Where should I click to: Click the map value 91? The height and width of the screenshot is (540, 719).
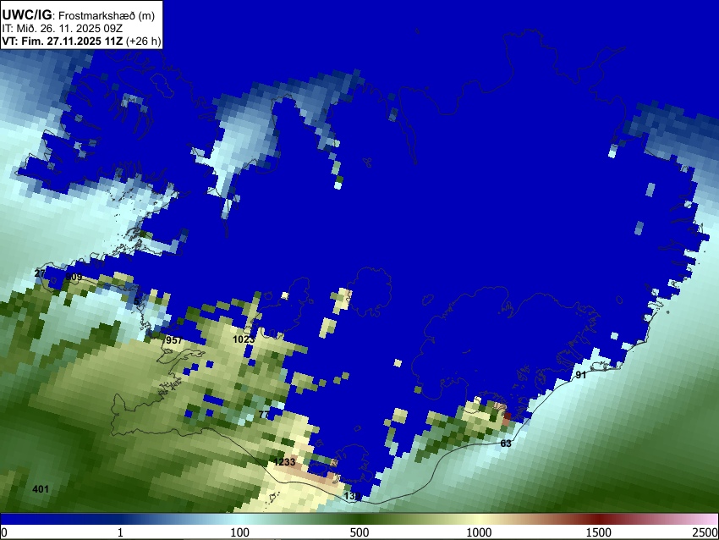[x=580, y=375]
